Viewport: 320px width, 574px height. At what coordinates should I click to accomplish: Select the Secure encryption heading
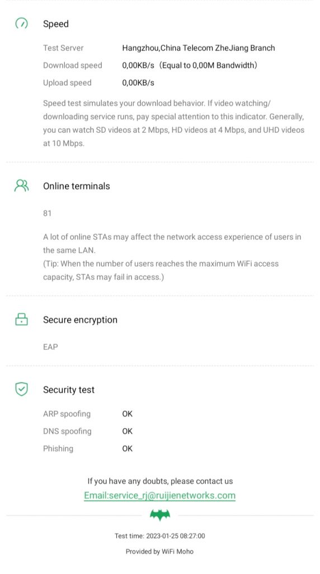pos(81,320)
